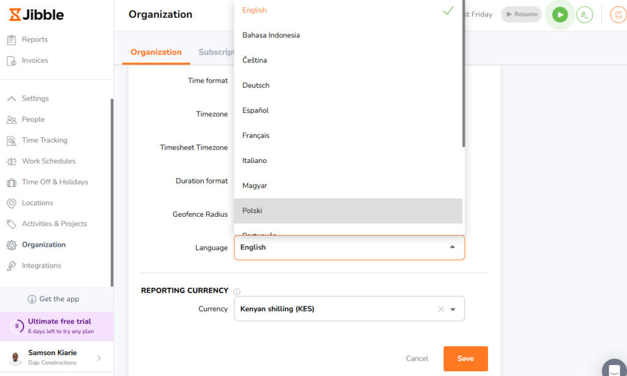Click the People icon in sidebar
The image size is (627, 376).
12,119
